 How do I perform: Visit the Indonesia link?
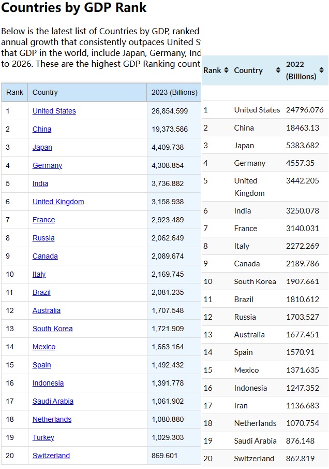pyautogui.click(x=48, y=383)
